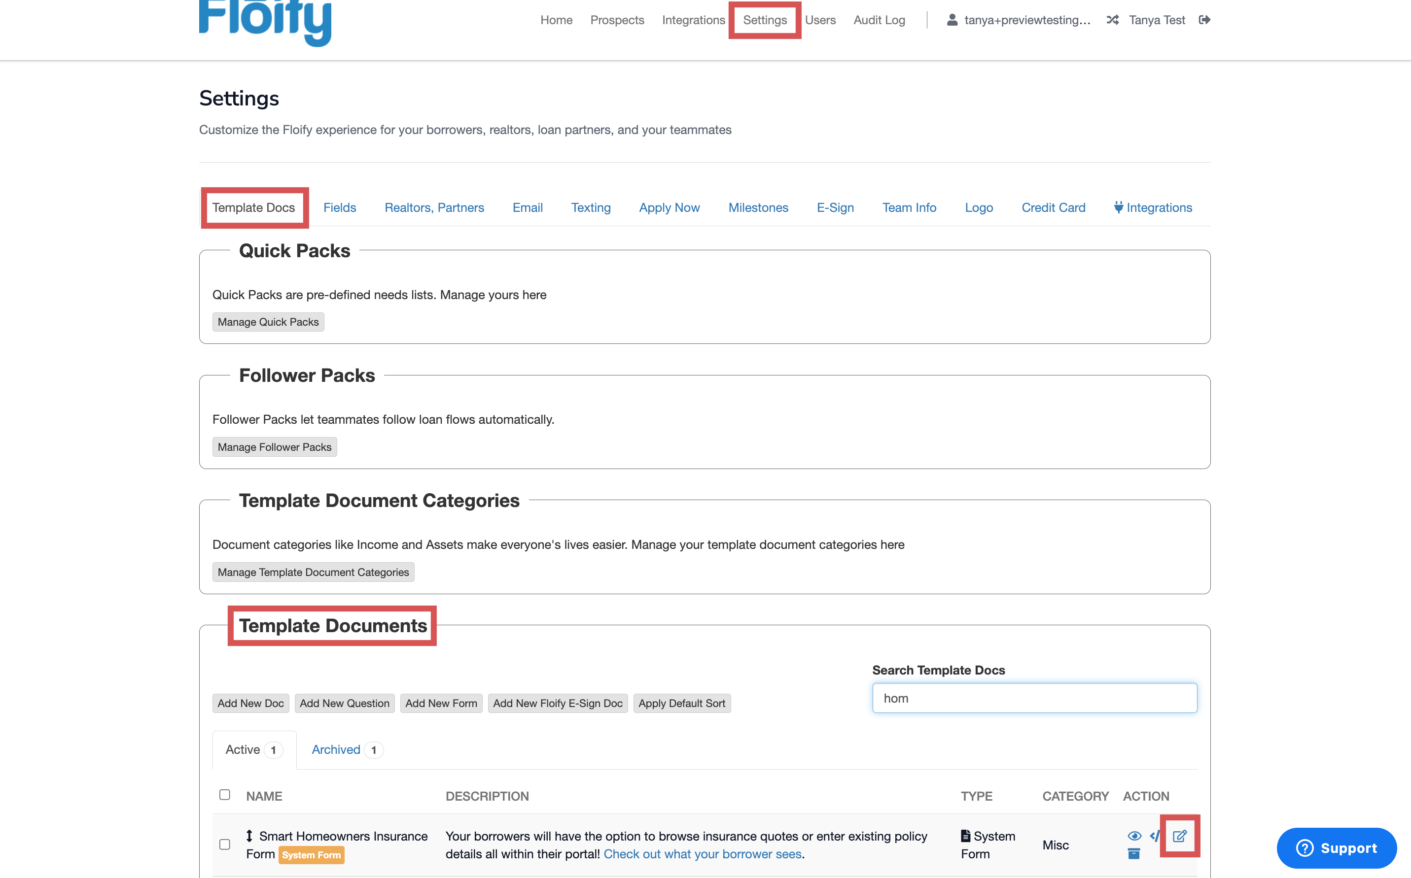Open the Integrations tab with the plug icon
The width and height of the screenshot is (1411, 878).
tap(1153, 207)
